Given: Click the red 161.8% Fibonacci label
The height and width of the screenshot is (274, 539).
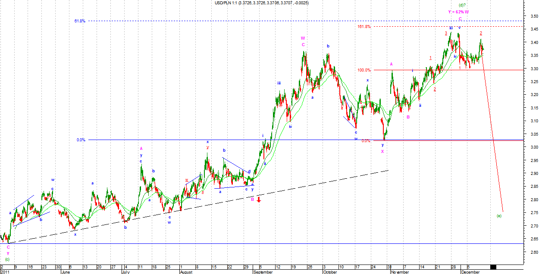Looking at the screenshot, I should [364, 27].
